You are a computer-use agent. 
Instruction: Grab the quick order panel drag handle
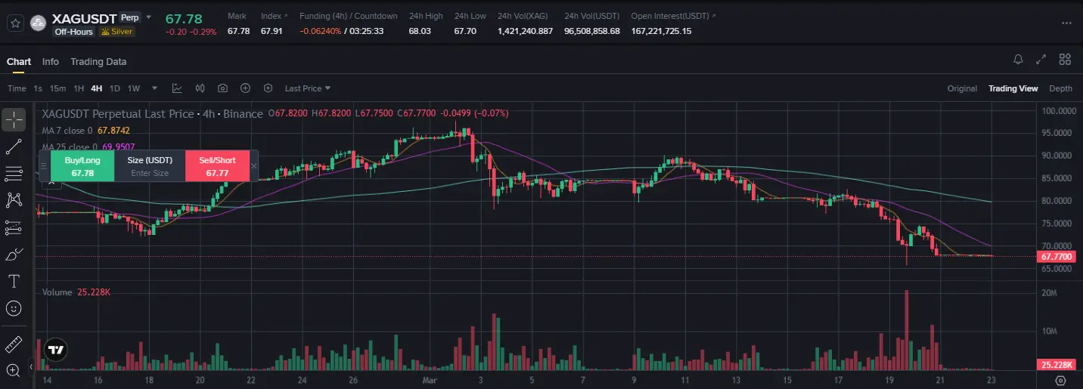tap(44, 166)
